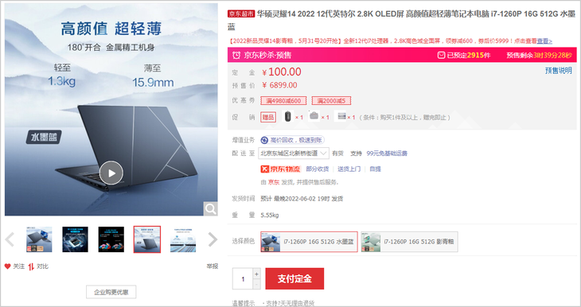This screenshot has width=581, height=307.
Task: Claim the 满4980减600 coupon
Action: pyautogui.click(x=283, y=101)
